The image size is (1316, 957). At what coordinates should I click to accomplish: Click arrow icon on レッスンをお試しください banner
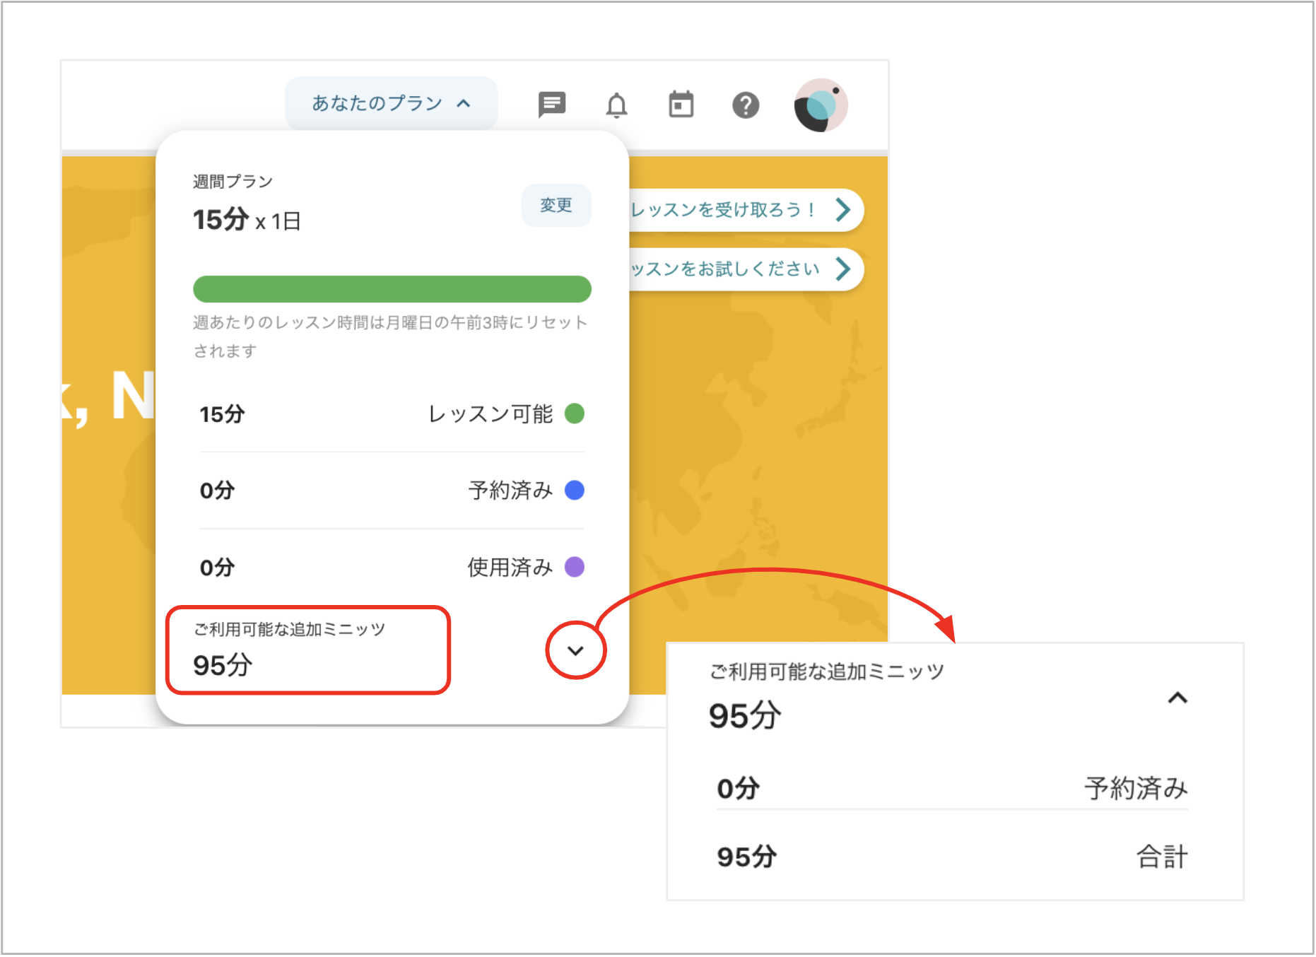(x=842, y=269)
